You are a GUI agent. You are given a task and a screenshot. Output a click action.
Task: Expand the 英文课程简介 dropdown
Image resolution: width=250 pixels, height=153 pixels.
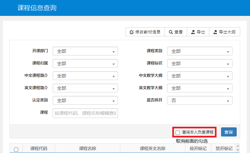tap(85, 88)
